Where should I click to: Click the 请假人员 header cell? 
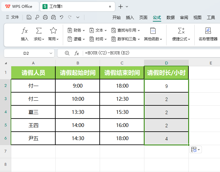click(x=33, y=73)
